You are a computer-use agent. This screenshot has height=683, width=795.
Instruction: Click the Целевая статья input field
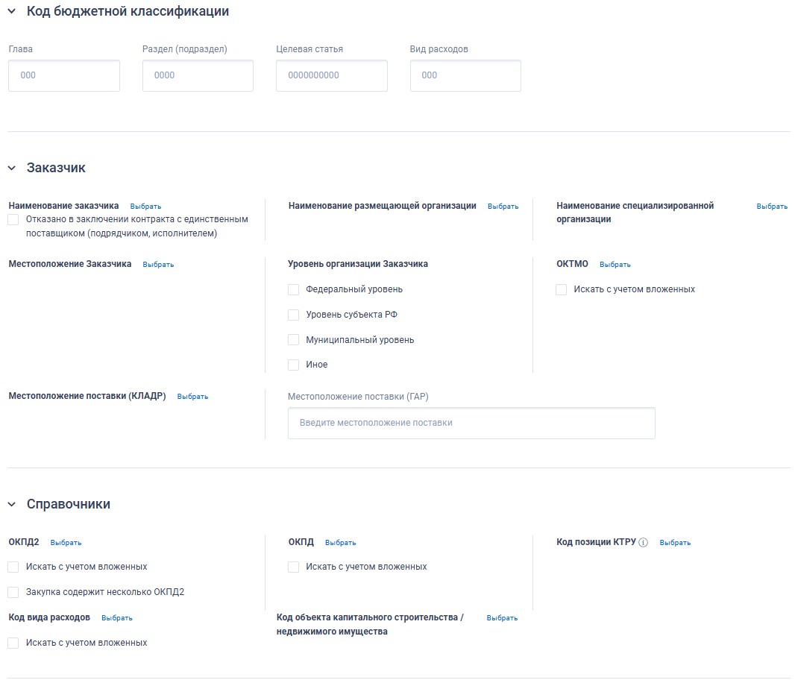[332, 75]
